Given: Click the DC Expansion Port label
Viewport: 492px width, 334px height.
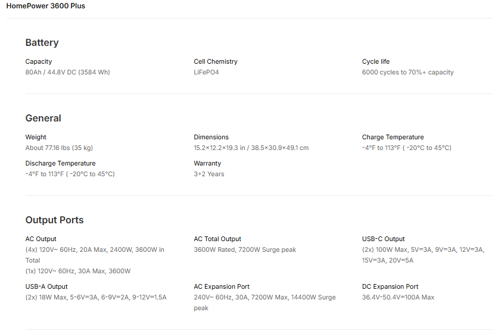Looking at the screenshot, I should [x=390, y=286].
